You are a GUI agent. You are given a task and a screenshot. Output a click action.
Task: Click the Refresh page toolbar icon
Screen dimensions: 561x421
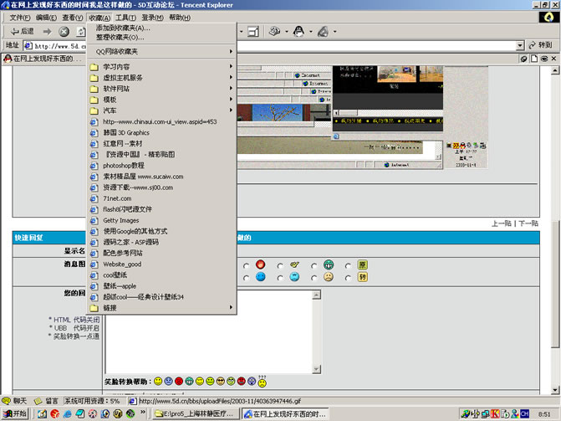coord(81,32)
